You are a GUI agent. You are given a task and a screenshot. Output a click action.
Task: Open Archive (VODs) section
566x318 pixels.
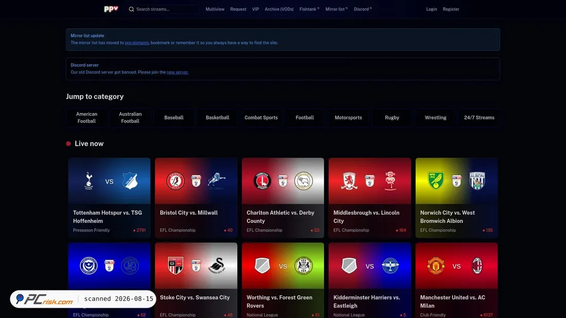279,9
